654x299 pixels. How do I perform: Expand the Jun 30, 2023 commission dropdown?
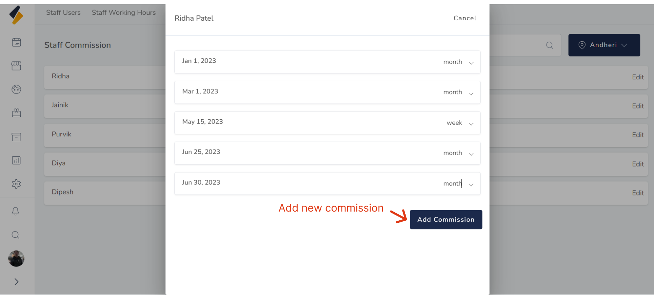click(471, 185)
